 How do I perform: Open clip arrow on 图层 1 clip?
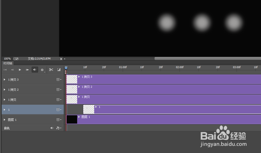tap(79, 117)
